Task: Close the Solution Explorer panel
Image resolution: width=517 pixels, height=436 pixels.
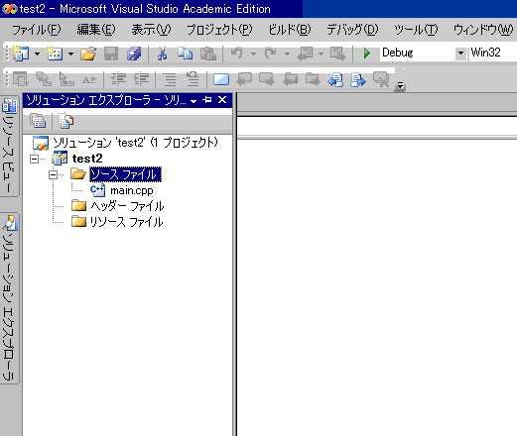Action: (x=222, y=100)
